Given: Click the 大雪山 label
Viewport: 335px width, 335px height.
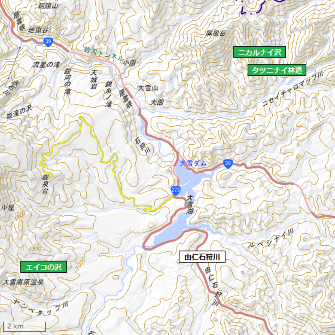Looking at the screenshot, I should 148,88.
